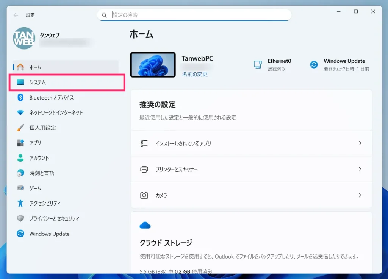Click the search magnifier icon
The height and width of the screenshot is (279, 388).
(x=105, y=15)
